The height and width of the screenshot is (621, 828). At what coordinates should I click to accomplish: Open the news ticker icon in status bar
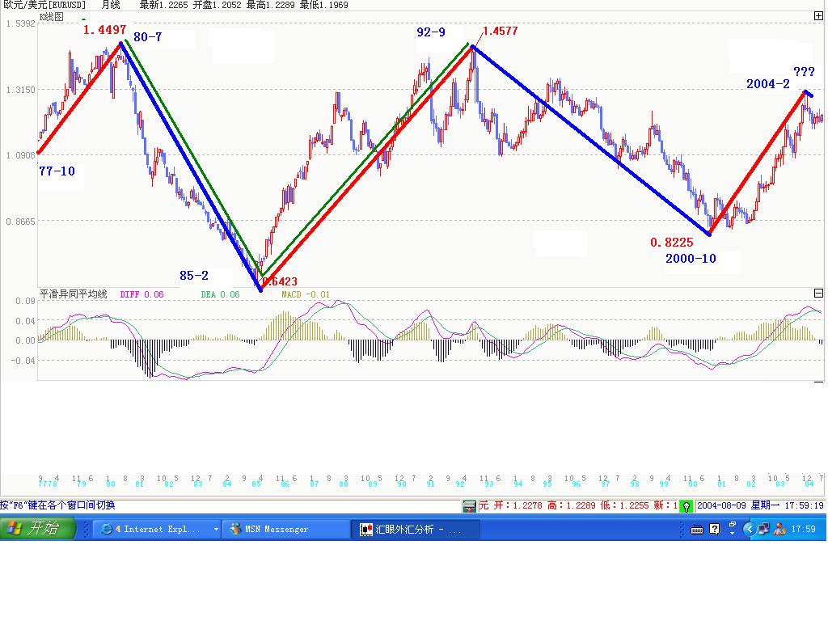point(470,506)
